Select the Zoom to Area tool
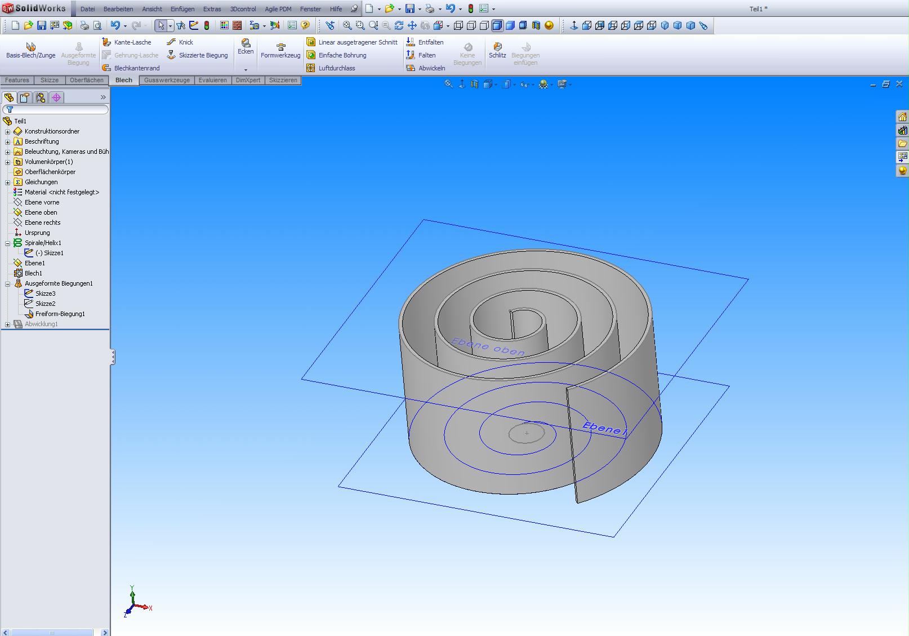The width and height of the screenshot is (909, 636). coord(360,25)
